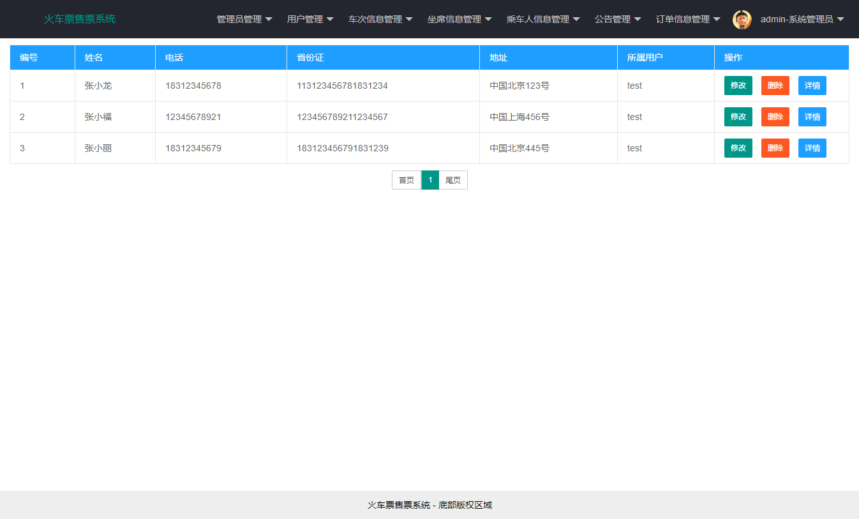
Task: Open the 乘车人信息管理 menu
Action: pyautogui.click(x=543, y=19)
